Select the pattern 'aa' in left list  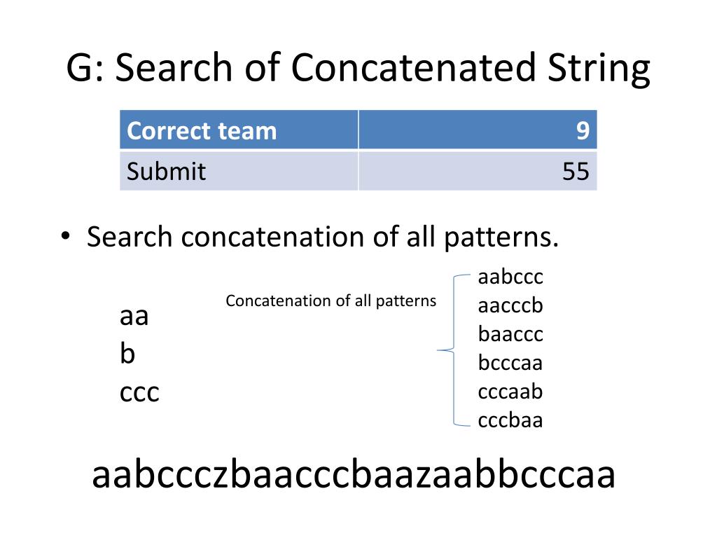134,317
